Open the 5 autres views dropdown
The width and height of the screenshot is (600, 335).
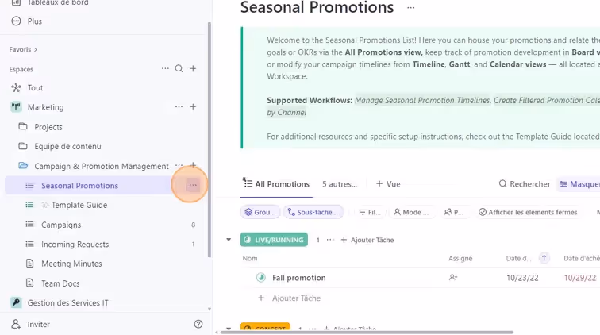(x=340, y=184)
